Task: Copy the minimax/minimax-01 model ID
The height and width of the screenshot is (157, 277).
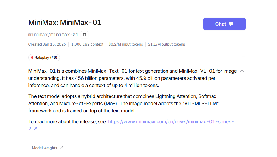Action: coord(84,35)
